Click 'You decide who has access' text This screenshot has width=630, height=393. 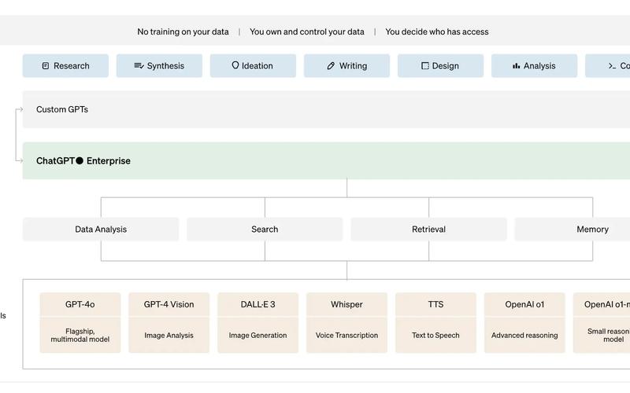[x=437, y=31]
